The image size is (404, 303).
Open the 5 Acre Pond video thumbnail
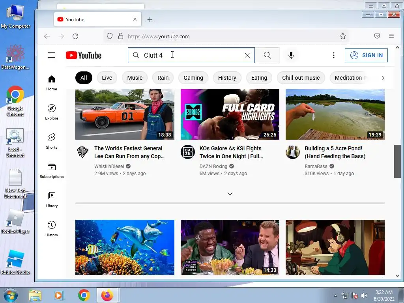click(x=335, y=114)
